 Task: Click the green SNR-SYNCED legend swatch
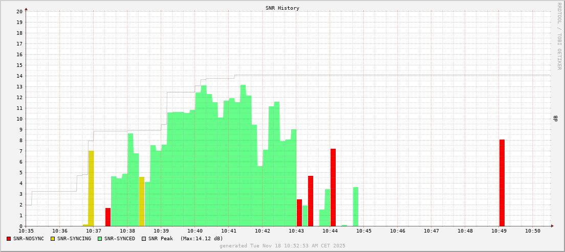click(x=100, y=239)
